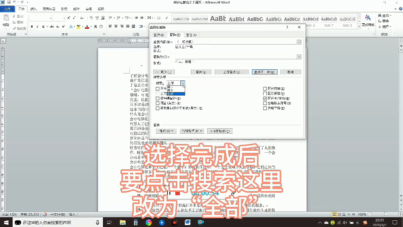Uncheck the 区分全/半角 checkbox
The width and height of the screenshot is (403, 227).
[265, 98]
